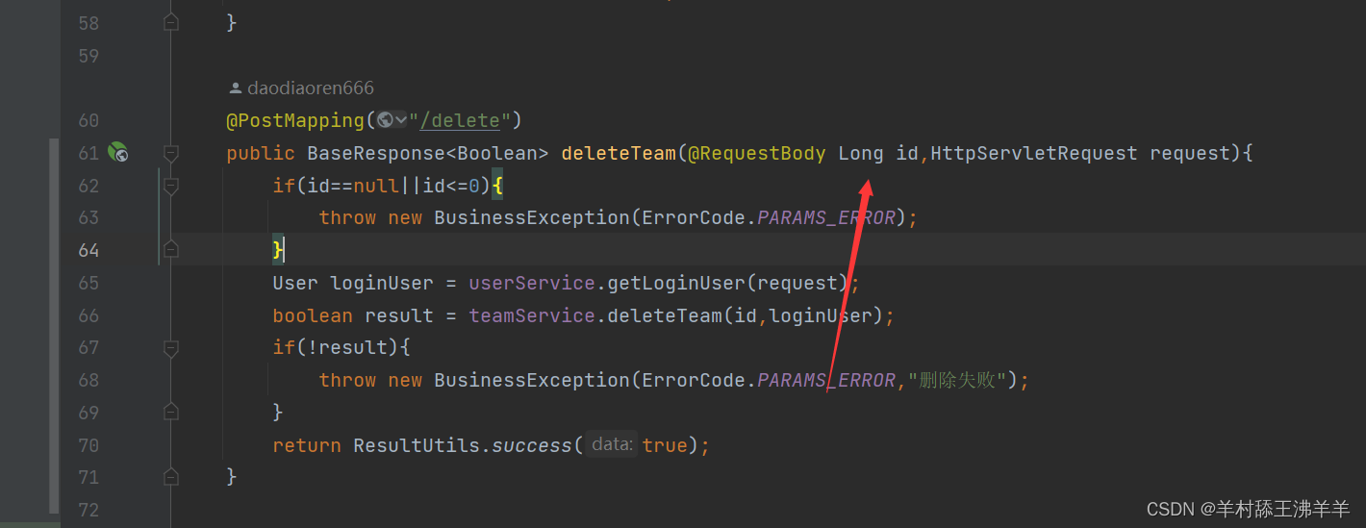Image resolution: width=1366 pixels, height=528 pixels.
Task: Click the fold end marker on line 58
Action: (x=171, y=22)
